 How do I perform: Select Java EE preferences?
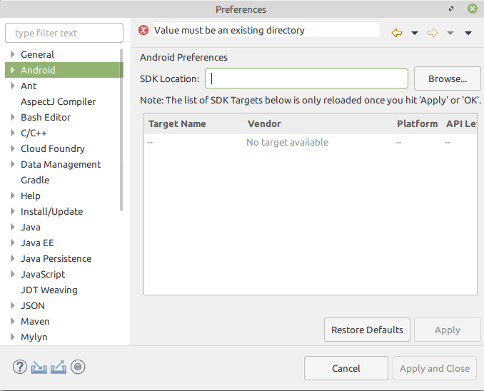coord(37,243)
